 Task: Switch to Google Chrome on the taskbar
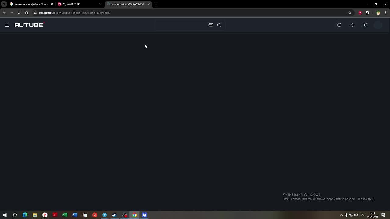click(134, 215)
